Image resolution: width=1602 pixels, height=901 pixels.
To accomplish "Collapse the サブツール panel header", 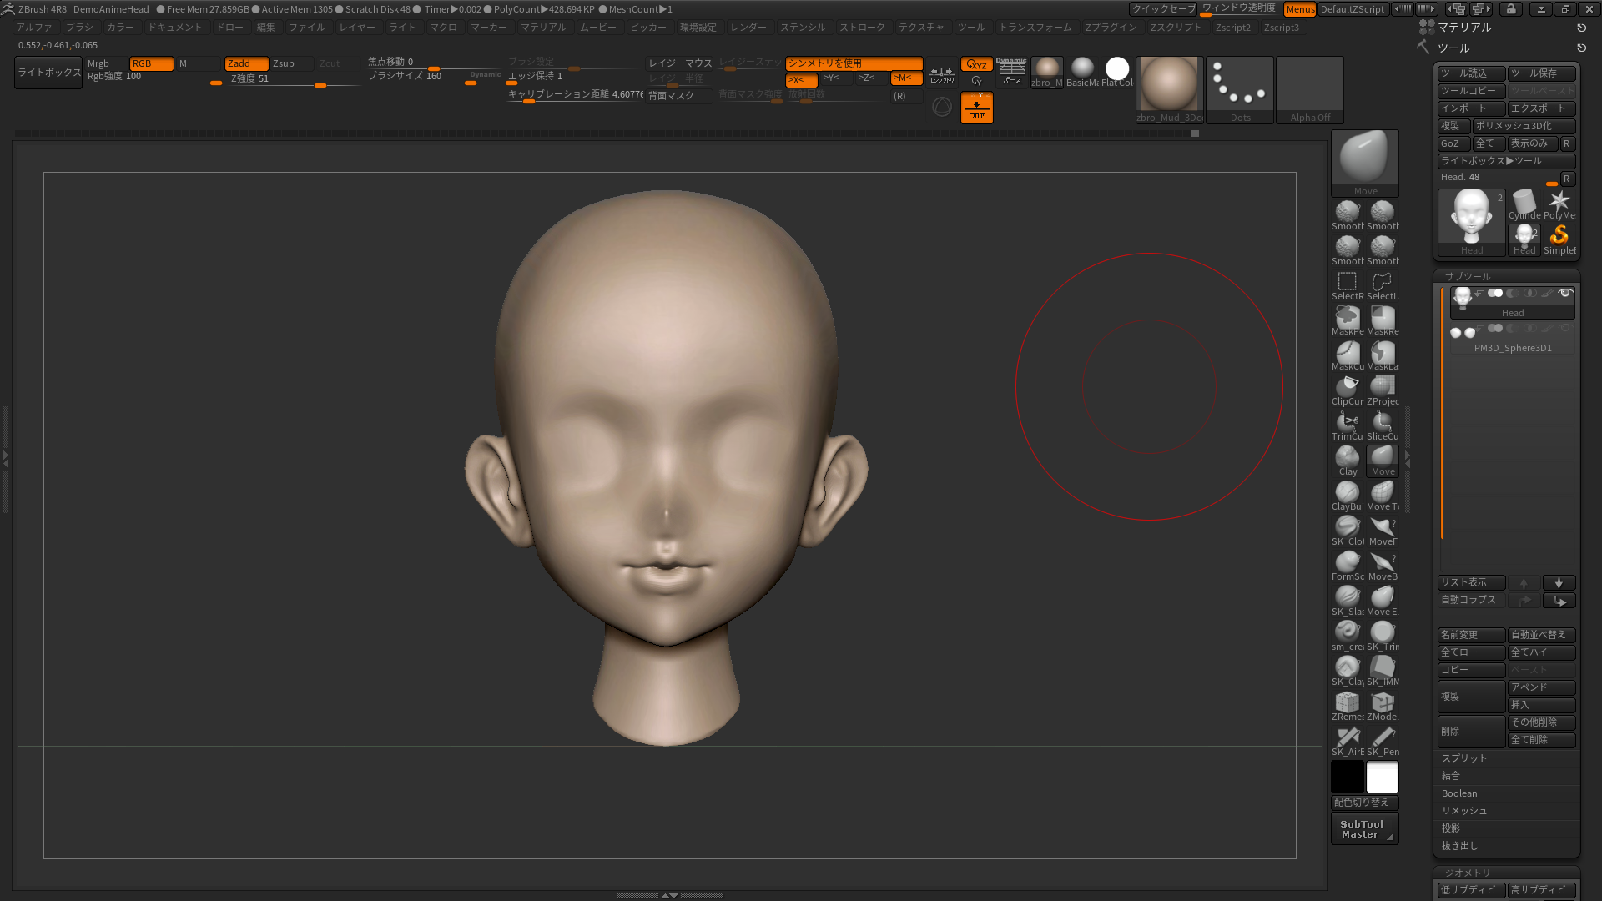I will 1468,276.
